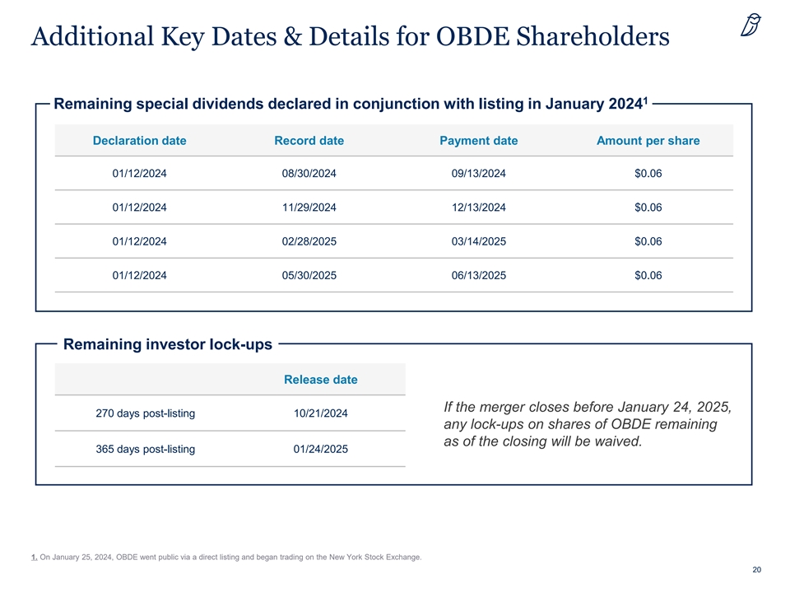Viewport: 790px width, 593px height.
Task: Click the Declaration date column header
Action: click(139, 140)
